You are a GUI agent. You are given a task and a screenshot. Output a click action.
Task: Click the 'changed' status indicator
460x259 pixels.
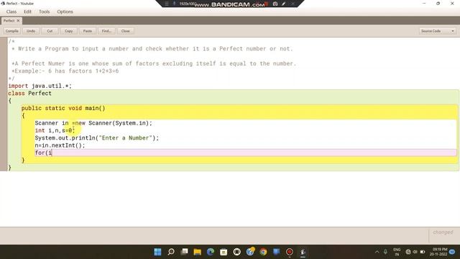tap(443, 232)
